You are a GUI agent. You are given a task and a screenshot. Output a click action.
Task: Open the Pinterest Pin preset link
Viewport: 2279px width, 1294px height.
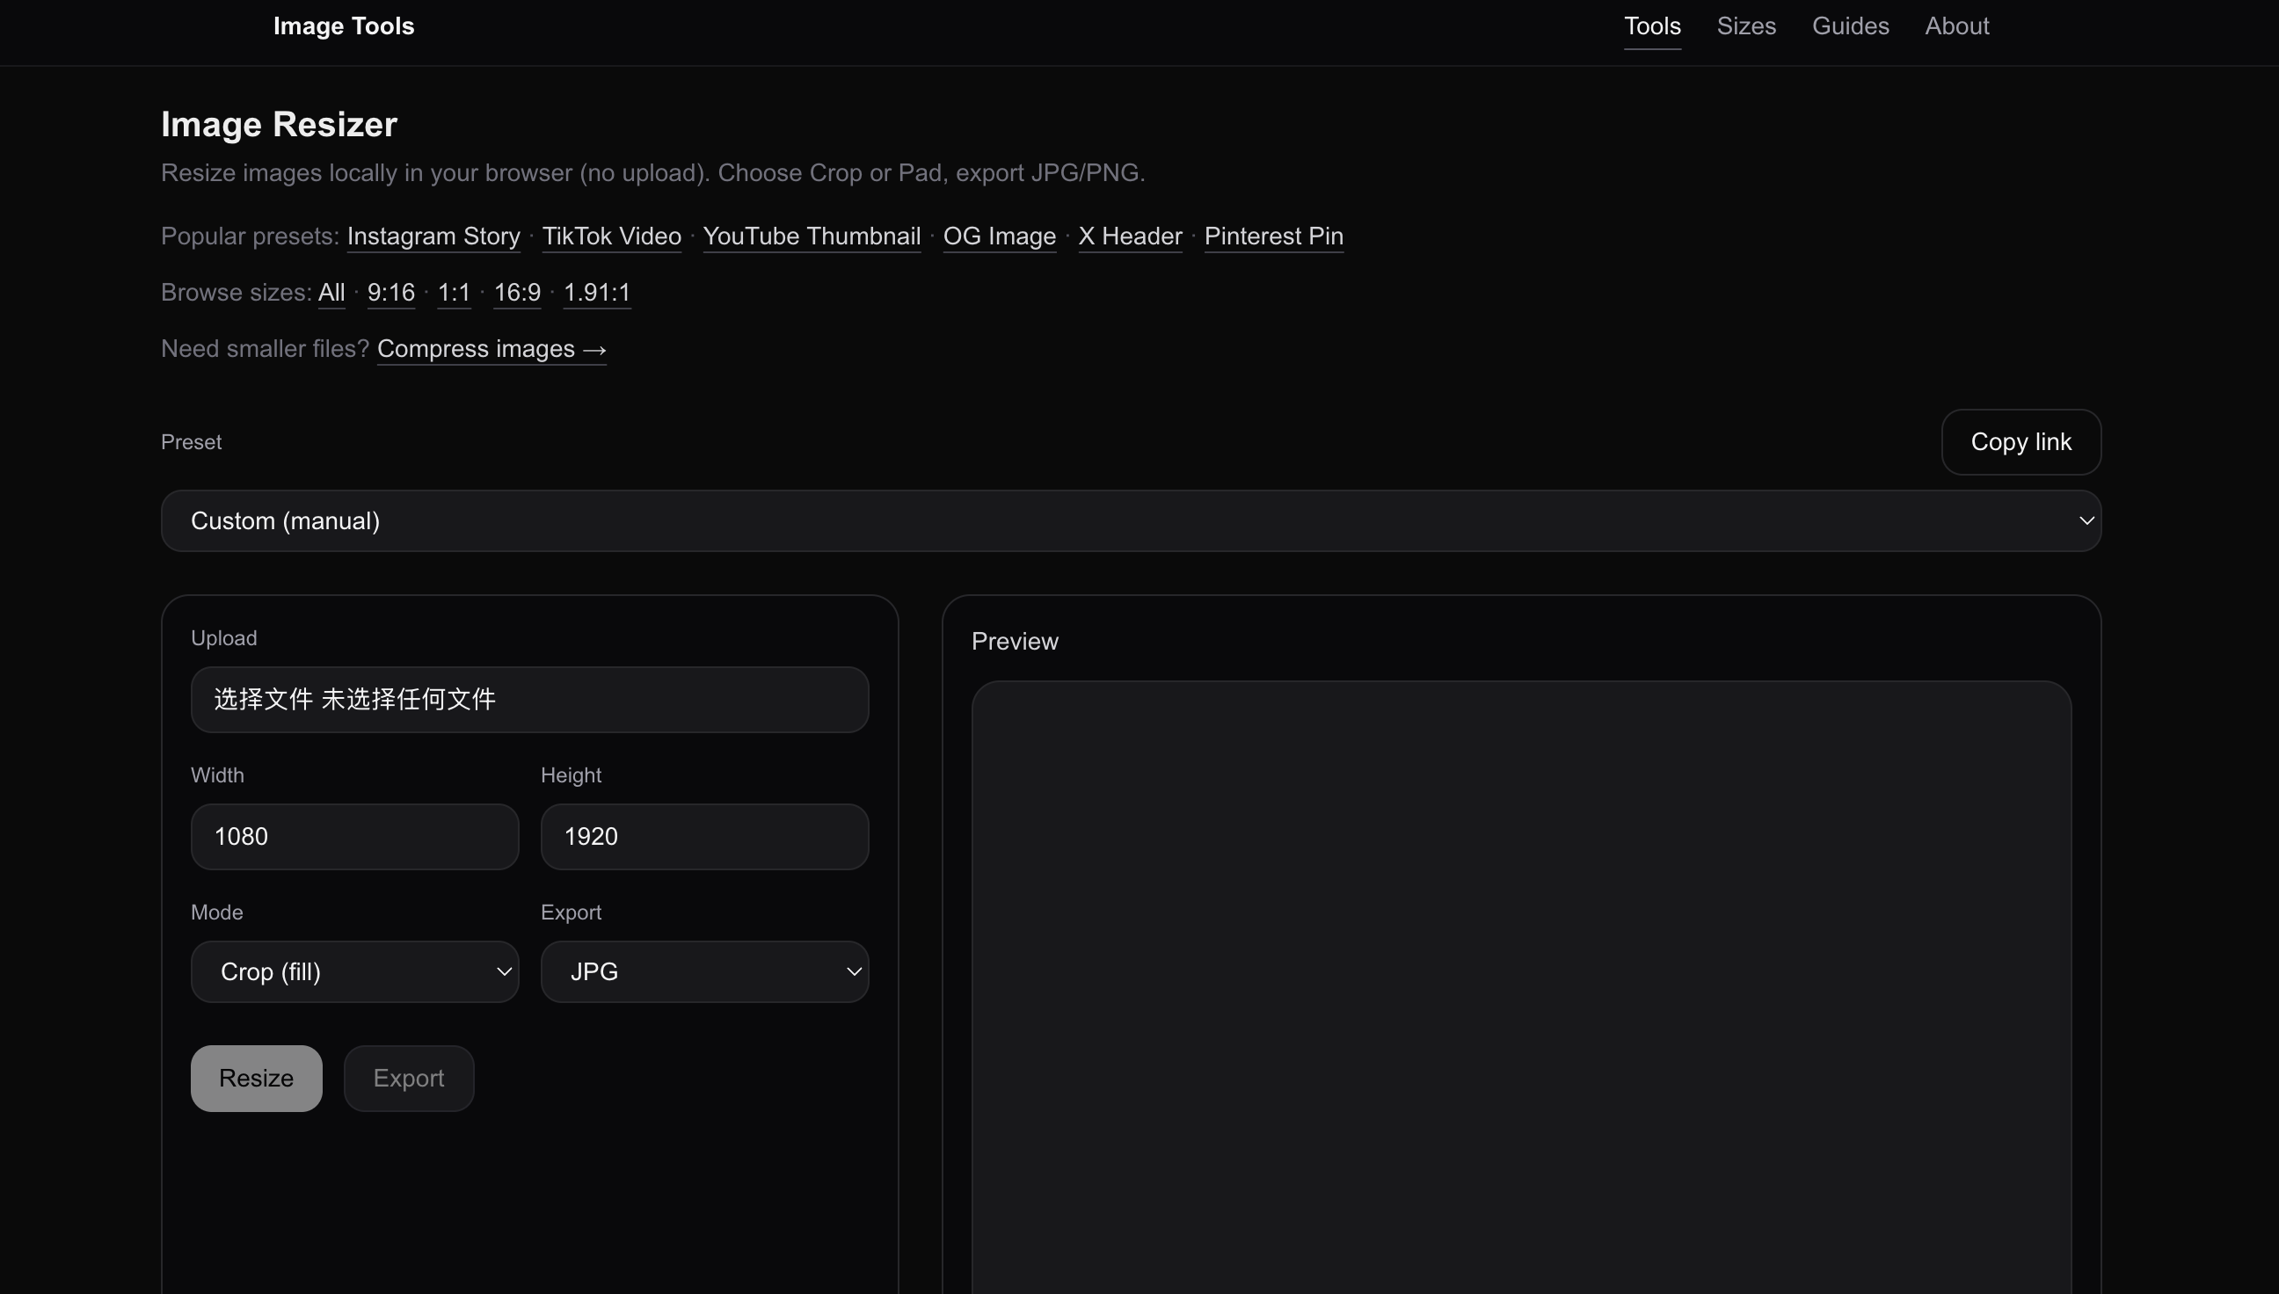(x=1274, y=236)
